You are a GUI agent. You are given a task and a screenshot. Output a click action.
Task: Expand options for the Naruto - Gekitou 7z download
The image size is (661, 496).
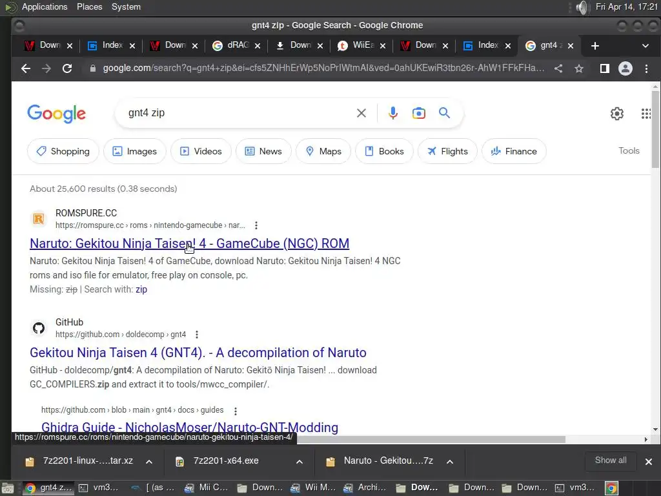point(450,462)
